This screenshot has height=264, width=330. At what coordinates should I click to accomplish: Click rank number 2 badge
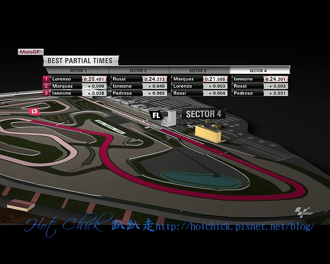[46, 86]
